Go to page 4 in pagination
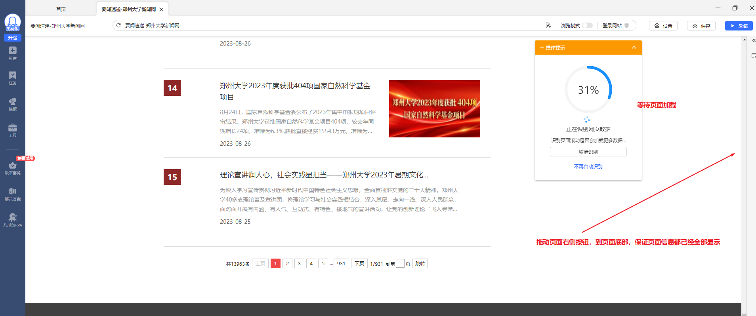 [x=311, y=263]
